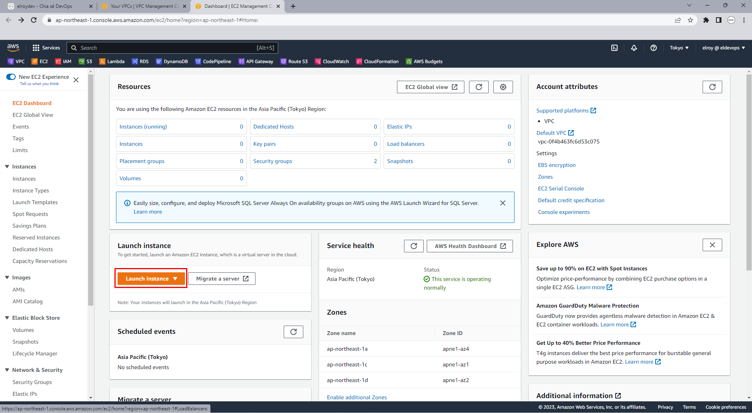This screenshot has width=752, height=413.
Task: Select Events in the sidebar
Action: (21, 127)
